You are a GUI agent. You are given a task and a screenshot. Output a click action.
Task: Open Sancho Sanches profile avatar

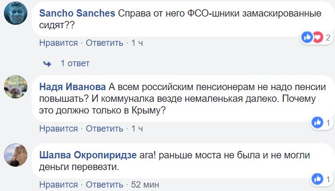(x=16, y=13)
